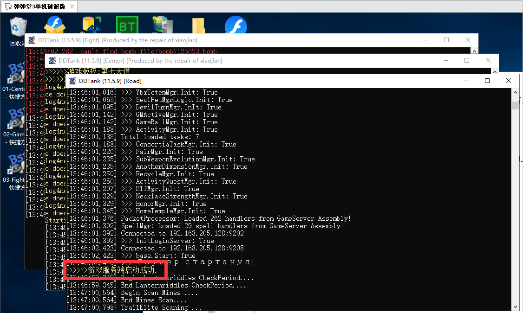Launch the 03-Fight shortcut
523x313 pixels.
coord(15,165)
